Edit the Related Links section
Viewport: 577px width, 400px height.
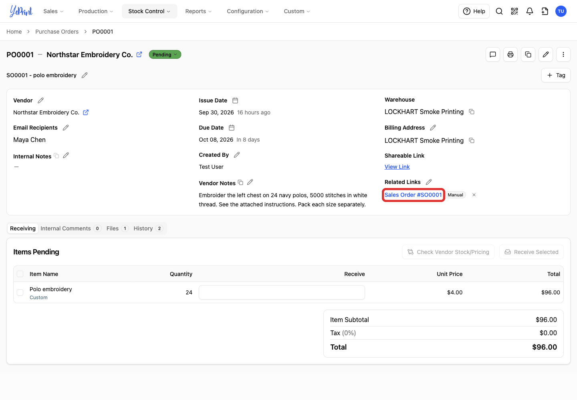[429, 182]
